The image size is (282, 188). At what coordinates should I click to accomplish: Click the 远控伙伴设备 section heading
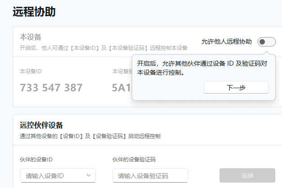[41, 125]
